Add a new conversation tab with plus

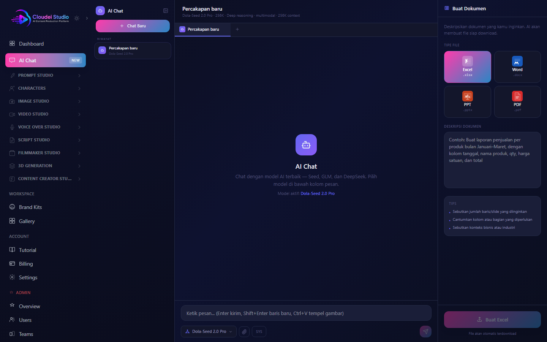pos(237,29)
